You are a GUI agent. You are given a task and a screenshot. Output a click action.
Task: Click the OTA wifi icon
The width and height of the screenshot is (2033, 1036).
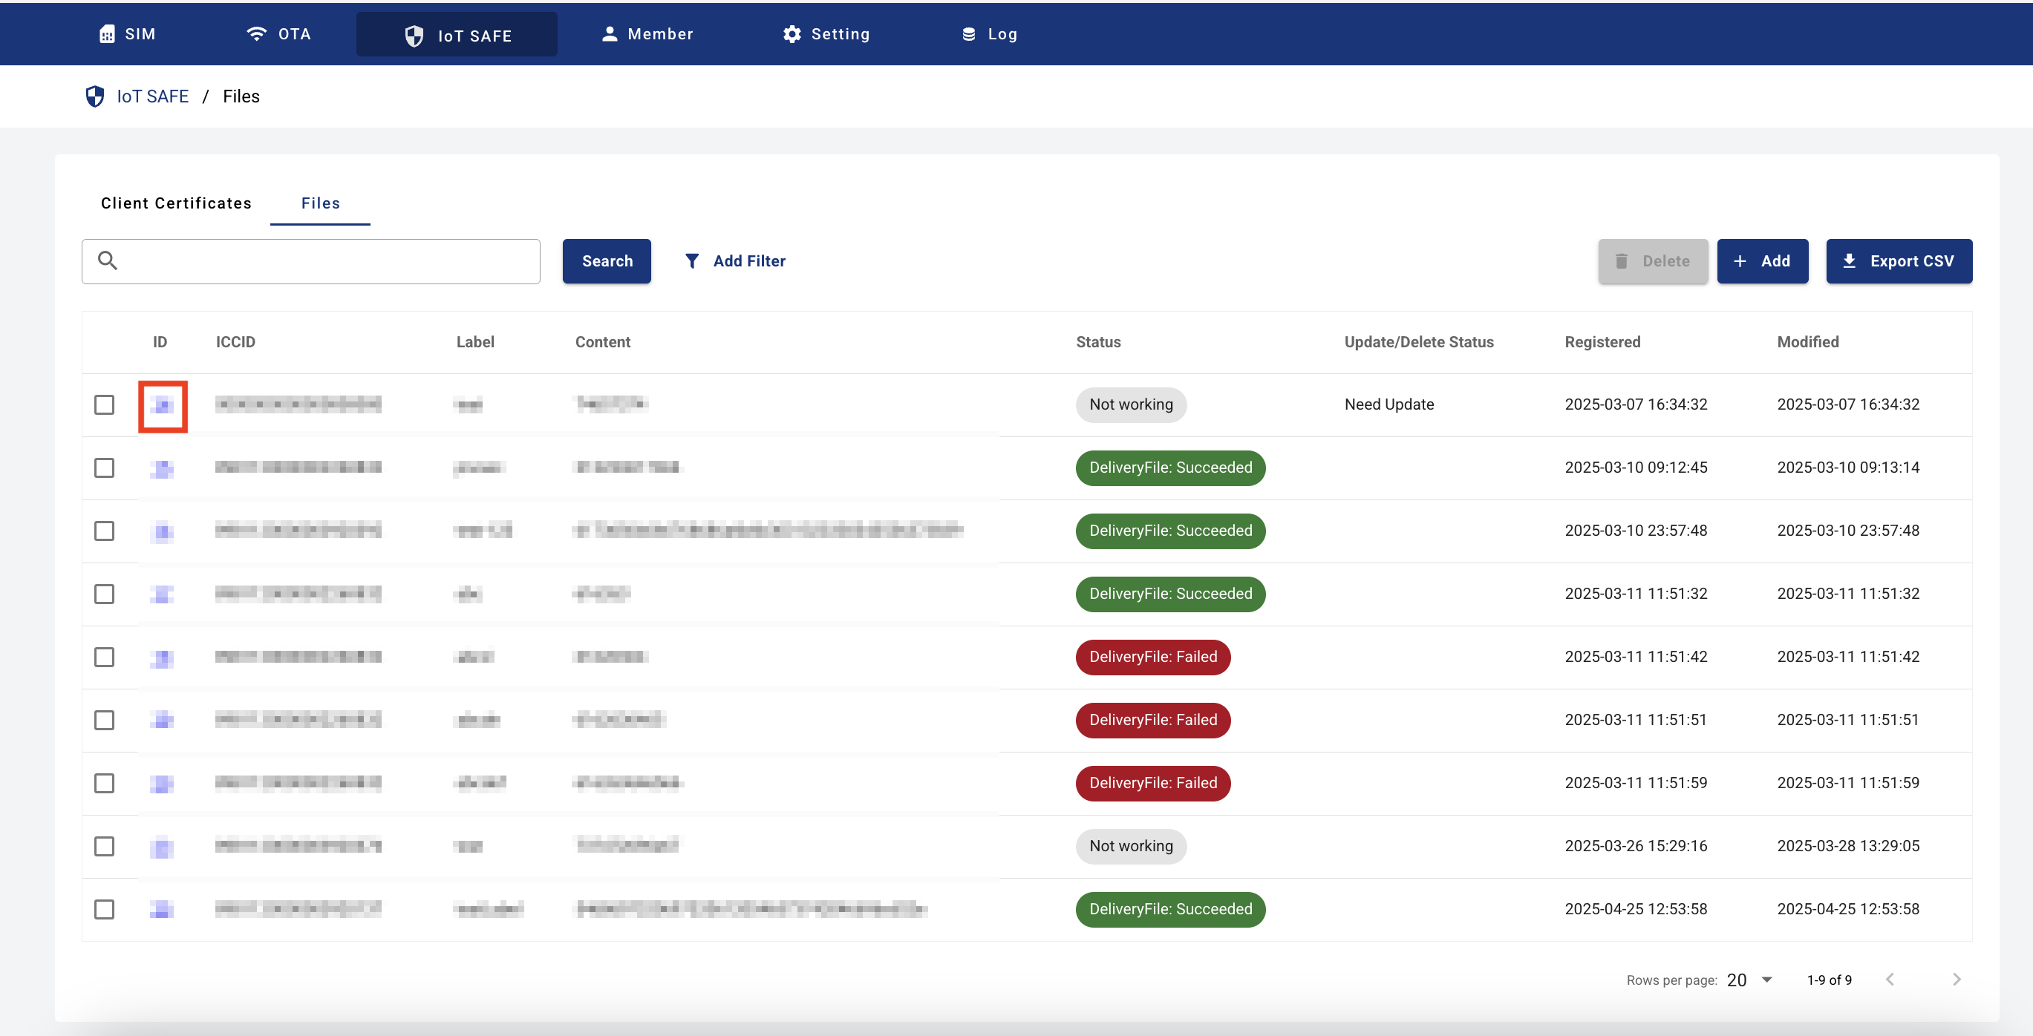click(256, 34)
